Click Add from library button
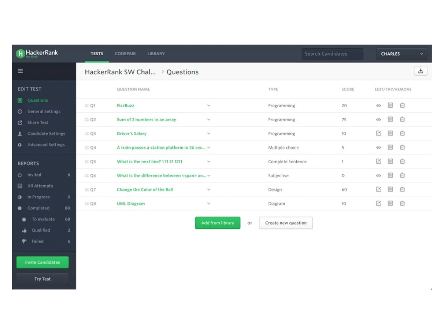Viewport: 445px width, 334px height. (218, 223)
